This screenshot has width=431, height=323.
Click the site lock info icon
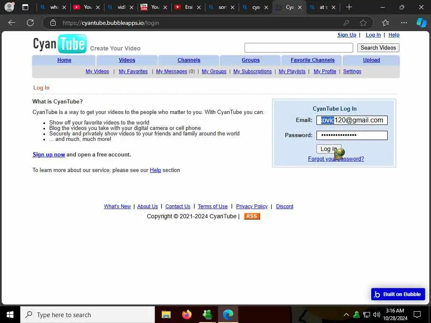coord(53,23)
